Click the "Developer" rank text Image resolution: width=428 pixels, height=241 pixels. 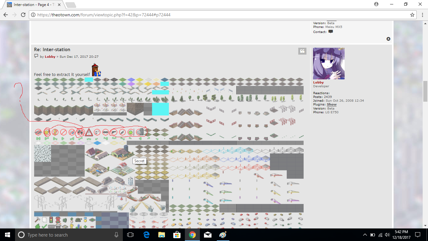coord(321,86)
